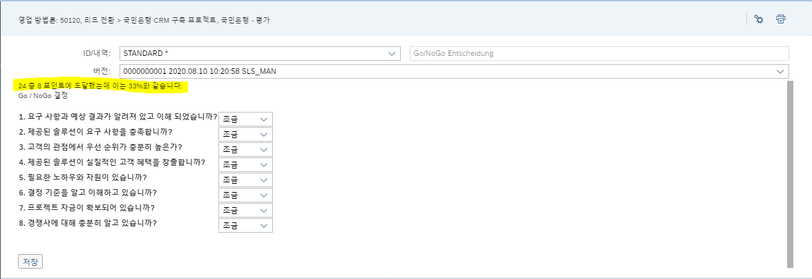Image resolution: width=812 pixels, height=279 pixels.
Task: Click the 버전 field label
Action: click(102, 71)
